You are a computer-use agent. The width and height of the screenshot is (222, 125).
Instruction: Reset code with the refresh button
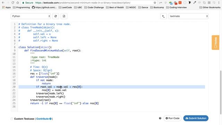[x=55, y=16]
